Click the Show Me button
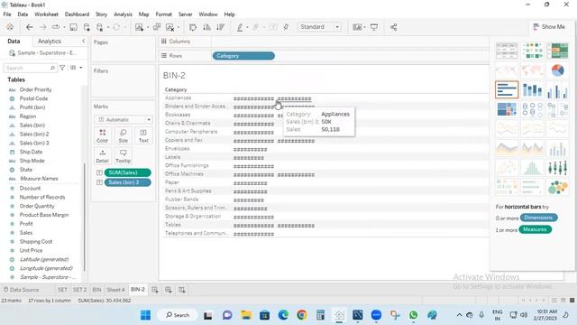 549,27
